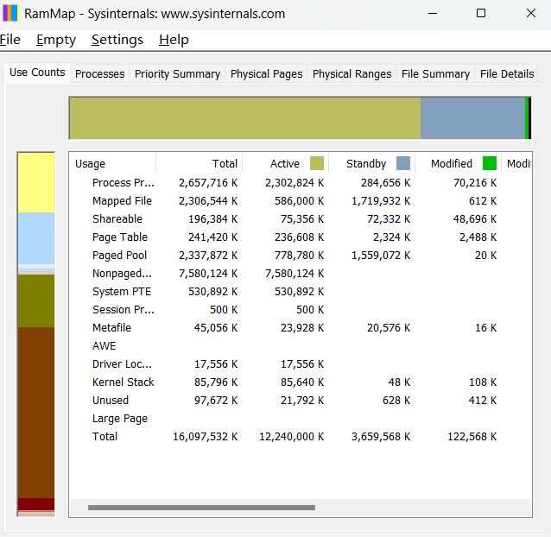Switch to the Use Counts tab
This screenshot has height=537, width=551.
point(37,73)
